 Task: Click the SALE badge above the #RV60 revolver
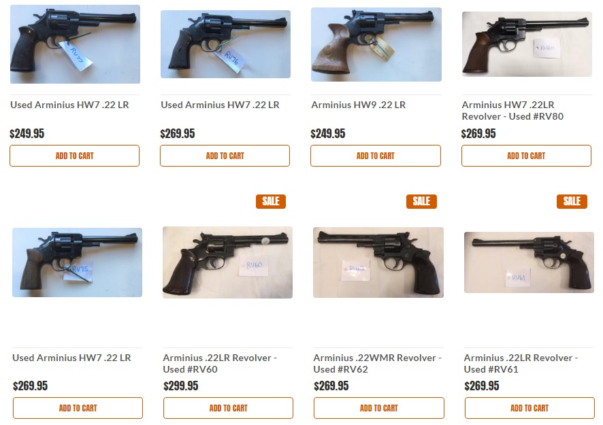[271, 201]
